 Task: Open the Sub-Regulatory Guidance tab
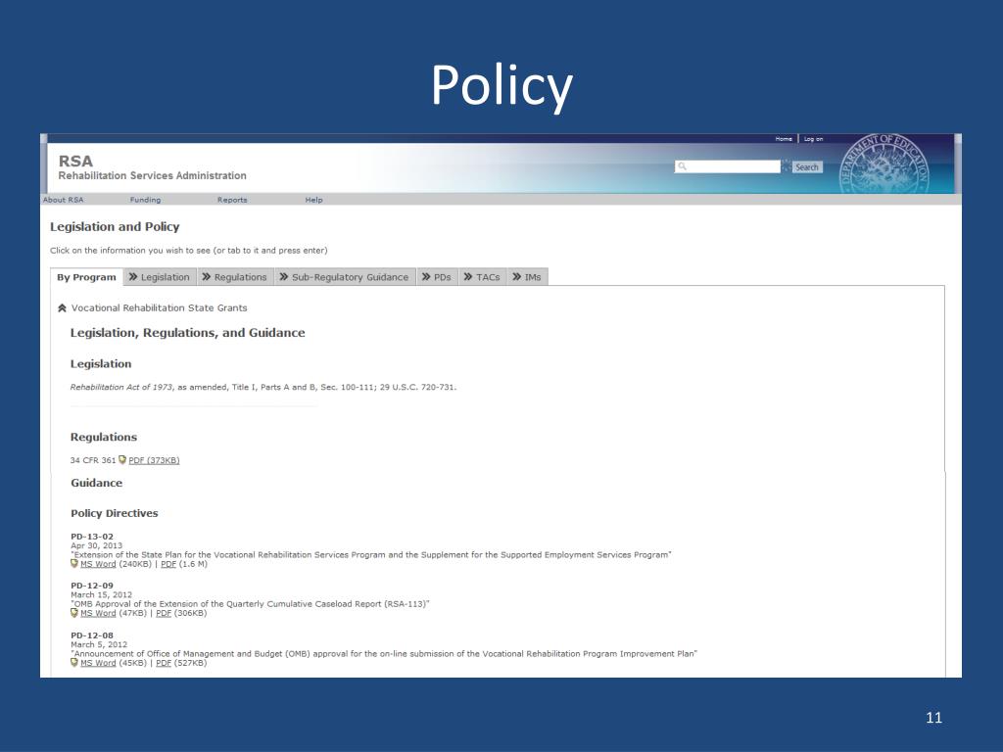pyautogui.click(x=344, y=277)
